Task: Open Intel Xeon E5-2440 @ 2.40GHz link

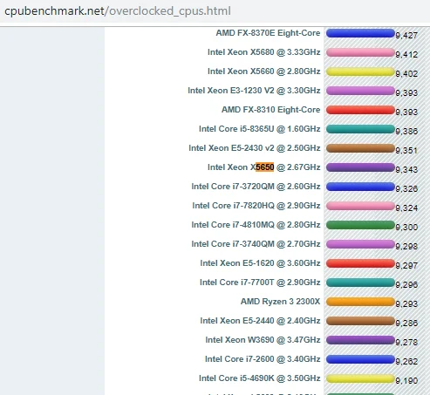Action: click(260, 321)
